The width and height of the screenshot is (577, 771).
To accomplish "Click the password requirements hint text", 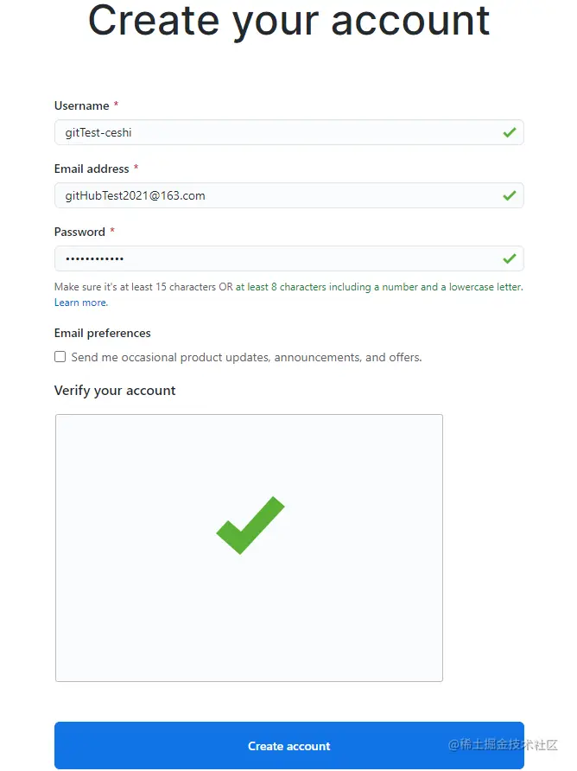I will tap(288, 286).
